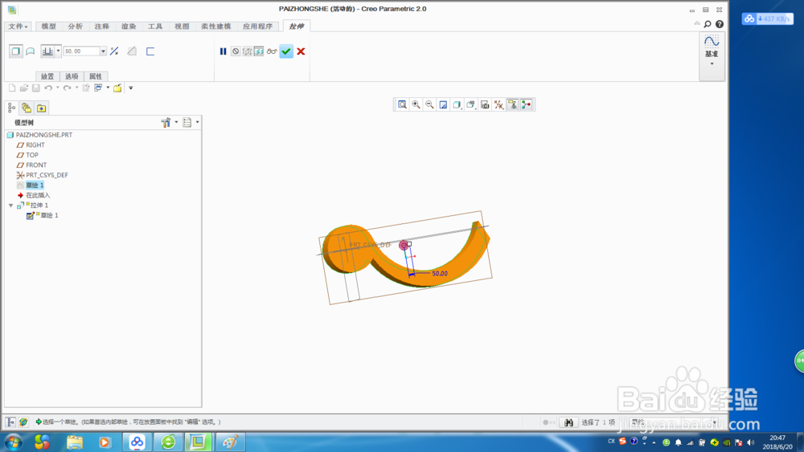Select the attached preview mode icon
This screenshot has height=452, width=804.
tap(259, 51)
